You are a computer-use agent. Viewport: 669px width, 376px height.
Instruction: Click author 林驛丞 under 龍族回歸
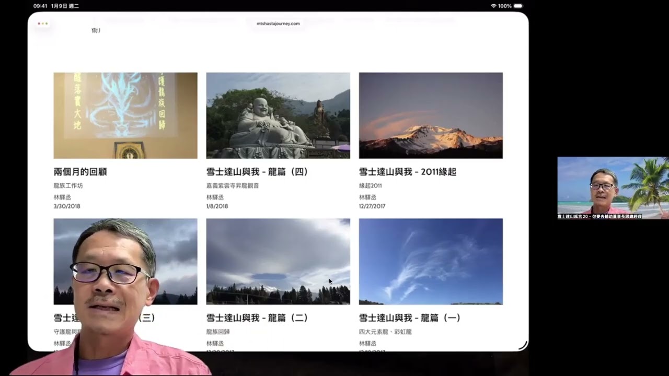pos(215,344)
